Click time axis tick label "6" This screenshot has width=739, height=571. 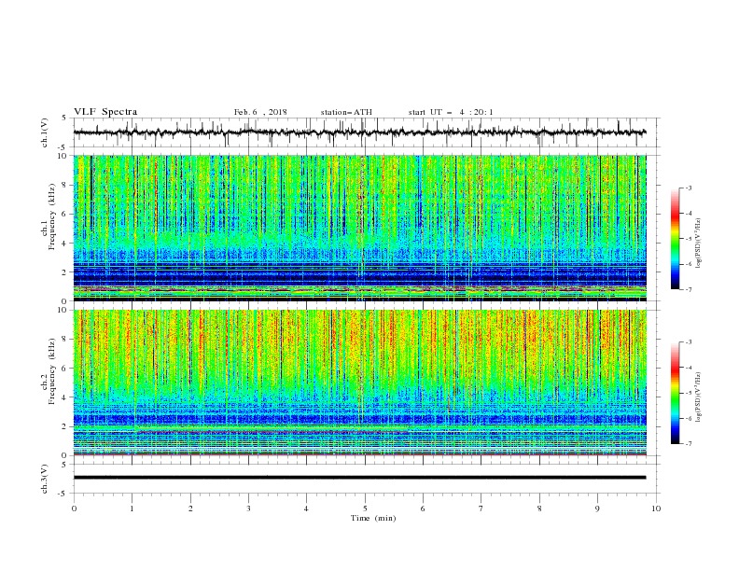(x=423, y=508)
